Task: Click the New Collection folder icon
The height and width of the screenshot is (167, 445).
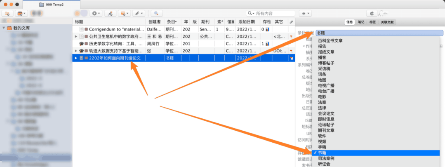Action: point(8,14)
